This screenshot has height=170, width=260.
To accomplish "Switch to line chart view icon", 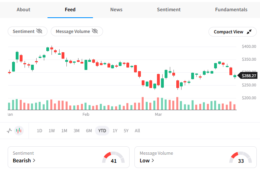I will click(x=10, y=131).
